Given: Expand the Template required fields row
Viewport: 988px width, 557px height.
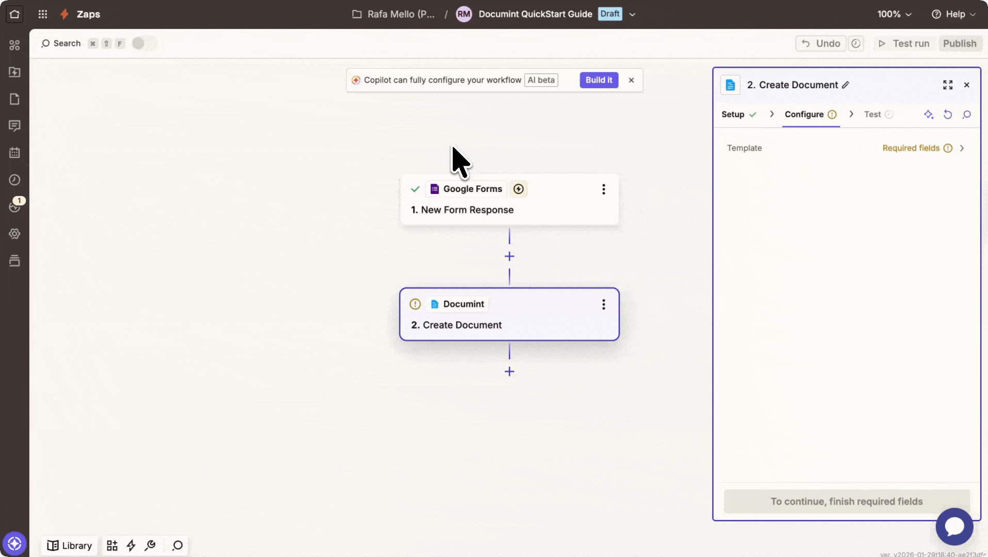Looking at the screenshot, I should pyautogui.click(x=961, y=148).
